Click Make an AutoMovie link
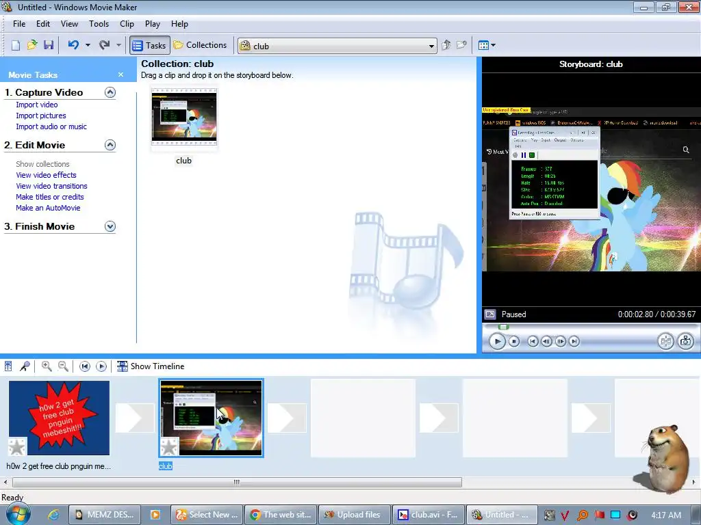This screenshot has height=525, width=701. coord(48,208)
